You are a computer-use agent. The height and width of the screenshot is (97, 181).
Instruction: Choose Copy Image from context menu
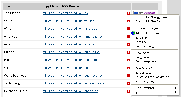pyautogui.click(x=154, y=57)
